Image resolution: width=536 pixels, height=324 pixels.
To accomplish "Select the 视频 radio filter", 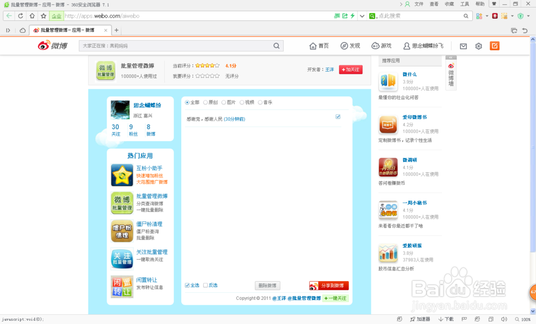I will [242, 102].
